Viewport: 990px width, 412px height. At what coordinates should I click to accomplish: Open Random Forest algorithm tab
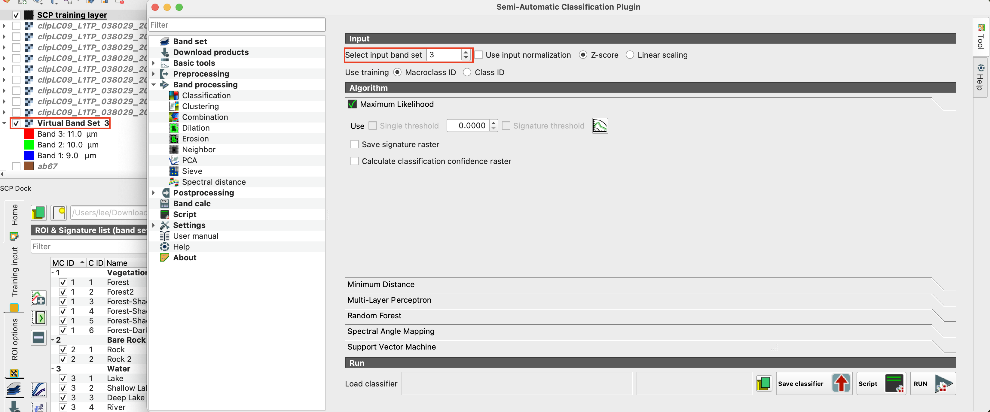[x=374, y=315]
